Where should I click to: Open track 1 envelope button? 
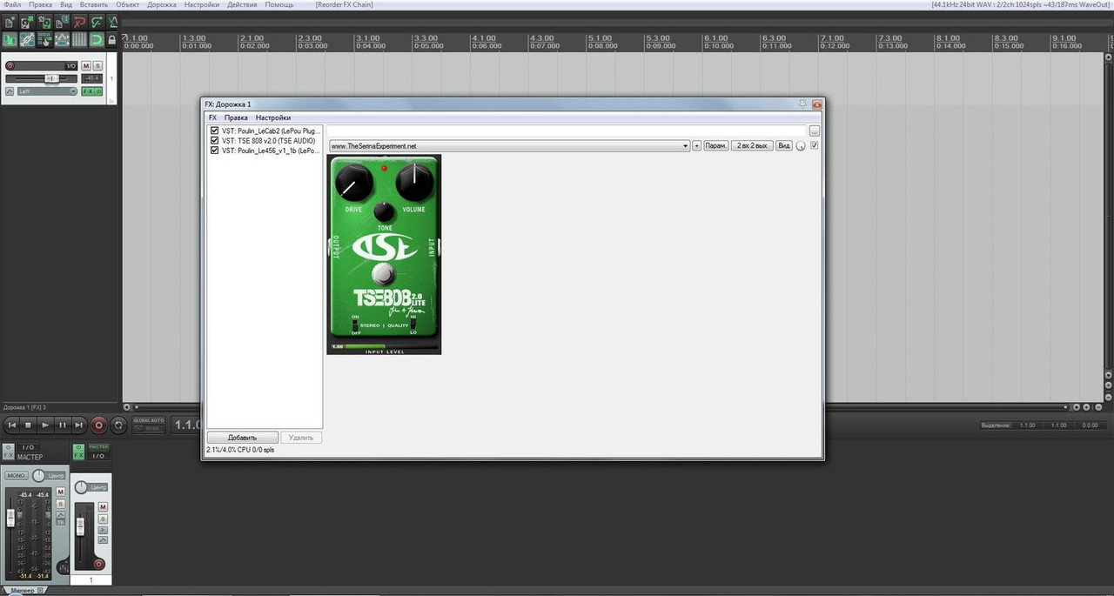pyautogui.click(x=10, y=91)
